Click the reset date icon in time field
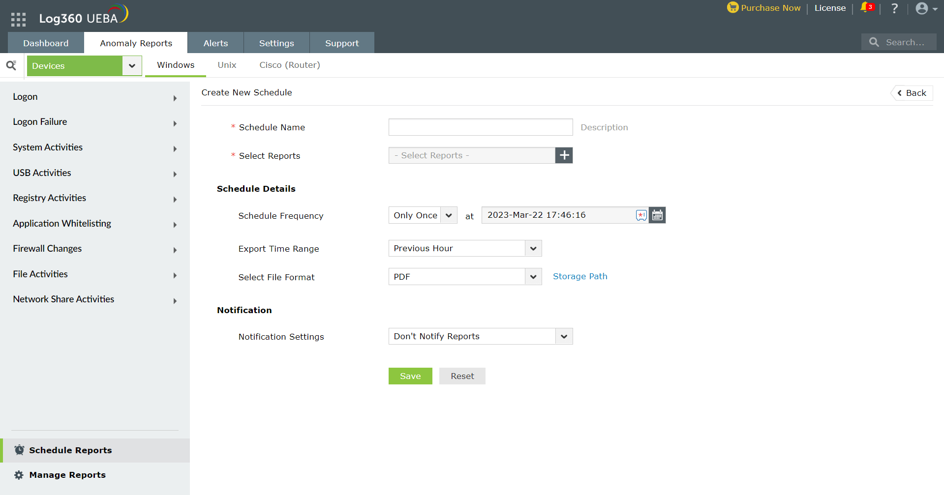 pos(641,215)
